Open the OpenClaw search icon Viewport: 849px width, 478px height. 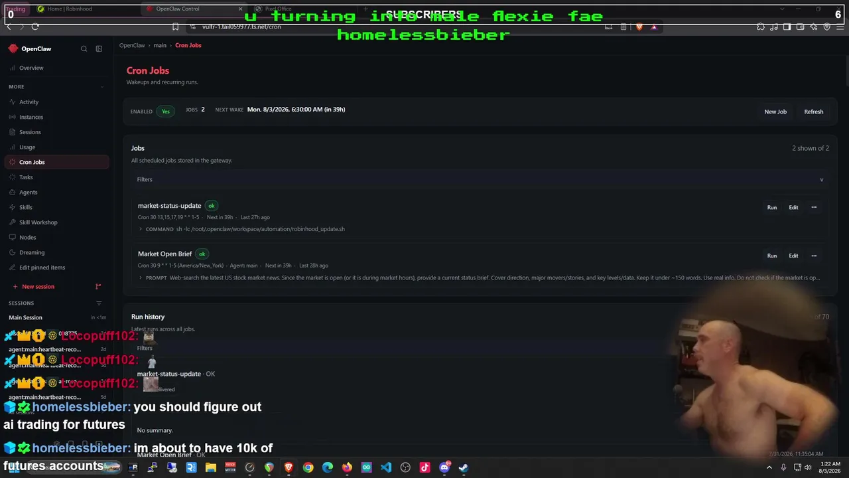(x=84, y=48)
